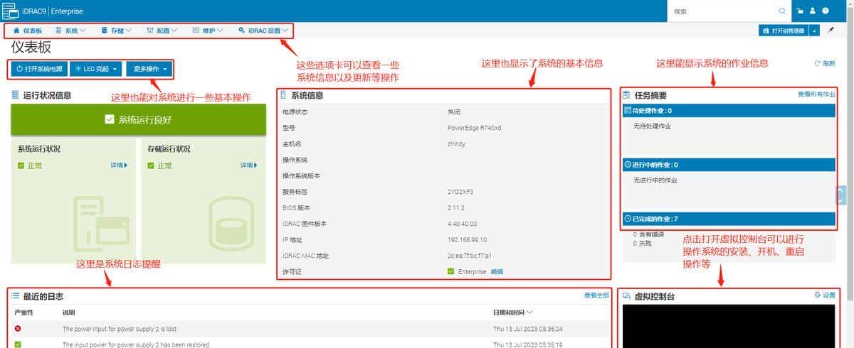
Task: Select IP address 192.168.99.10
Action: [467, 239]
